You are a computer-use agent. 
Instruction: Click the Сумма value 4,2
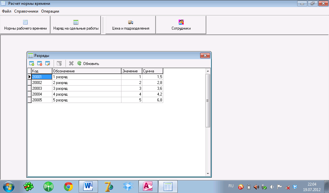pos(153,94)
